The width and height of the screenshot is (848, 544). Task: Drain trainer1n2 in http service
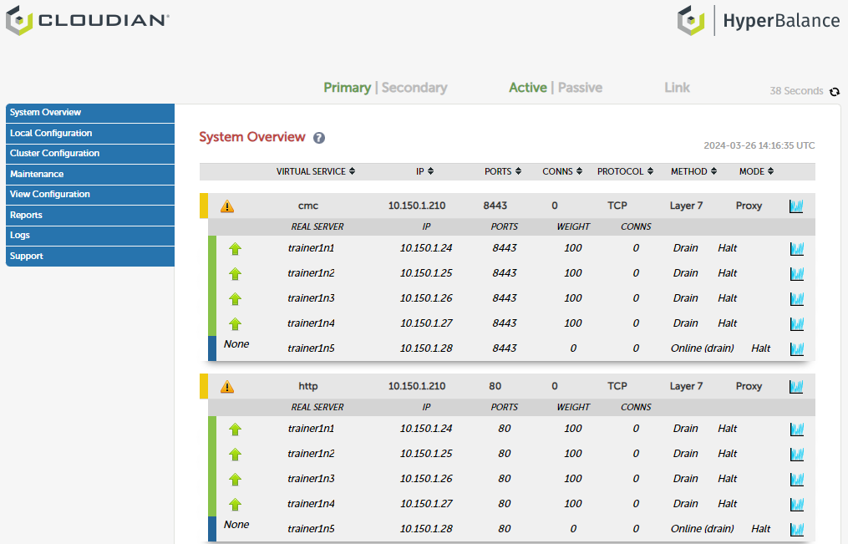[x=685, y=454]
